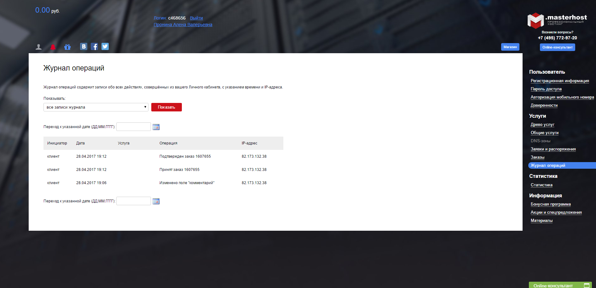596x288 pixels.
Task: Click the Дата column header
Action: pyautogui.click(x=80, y=143)
